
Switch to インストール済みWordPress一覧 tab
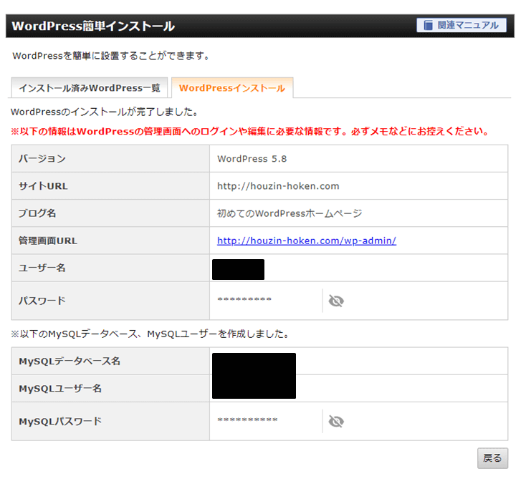tap(90, 88)
